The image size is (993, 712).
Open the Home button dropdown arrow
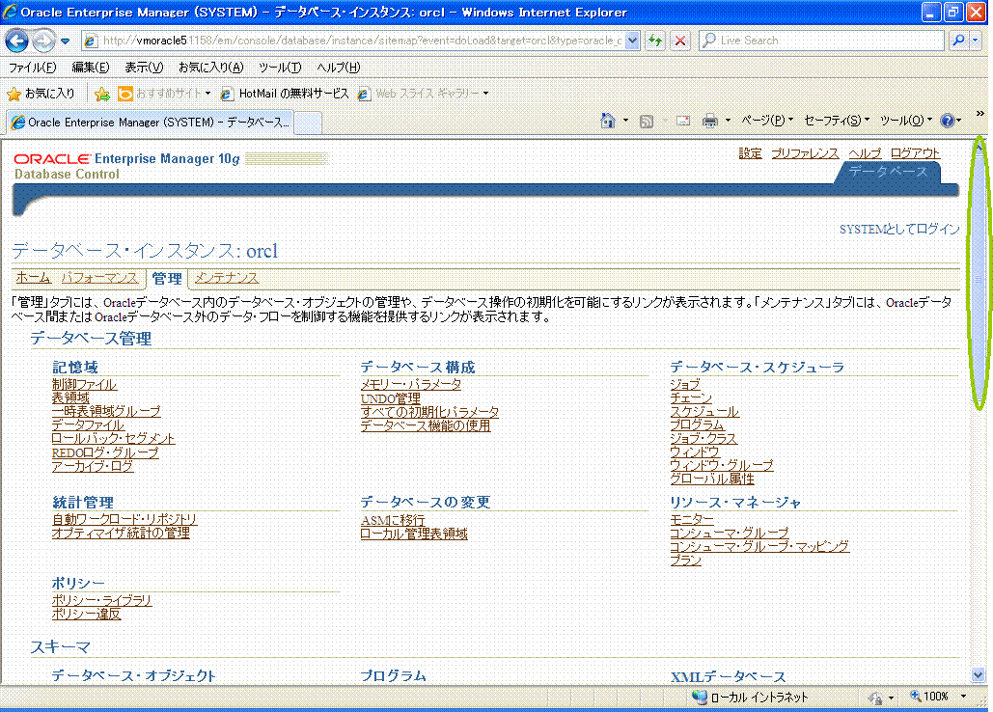tap(625, 121)
